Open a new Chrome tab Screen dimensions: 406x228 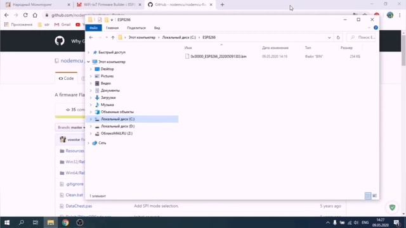click(x=222, y=4)
